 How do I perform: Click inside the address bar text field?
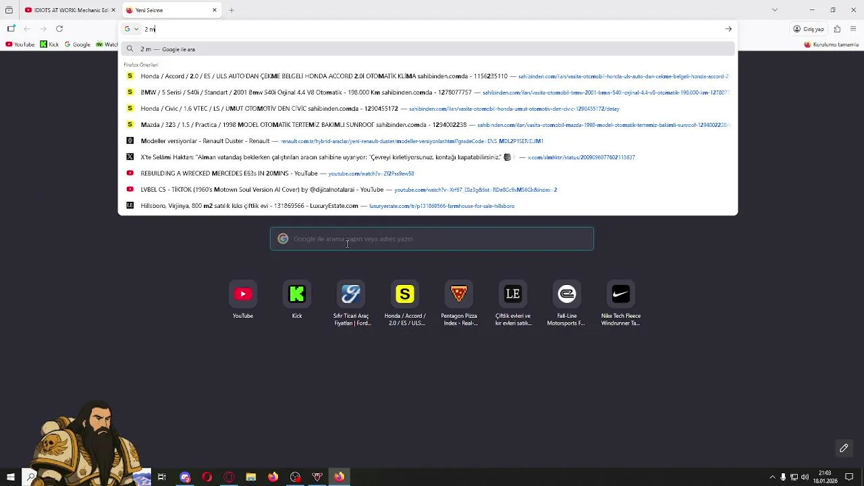[432, 29]
